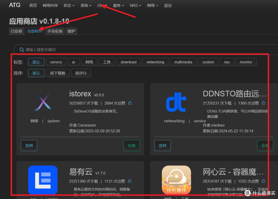Filter apps by 网络 tag
This screenshot has height=199, width=278.
click(89, 62)
